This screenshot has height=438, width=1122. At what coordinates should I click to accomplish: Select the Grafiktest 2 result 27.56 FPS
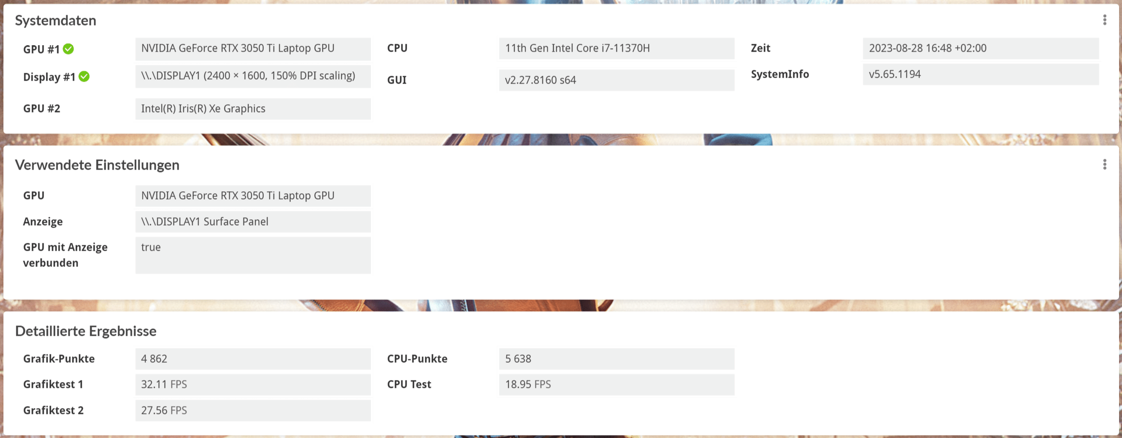[x=253, y=410]
